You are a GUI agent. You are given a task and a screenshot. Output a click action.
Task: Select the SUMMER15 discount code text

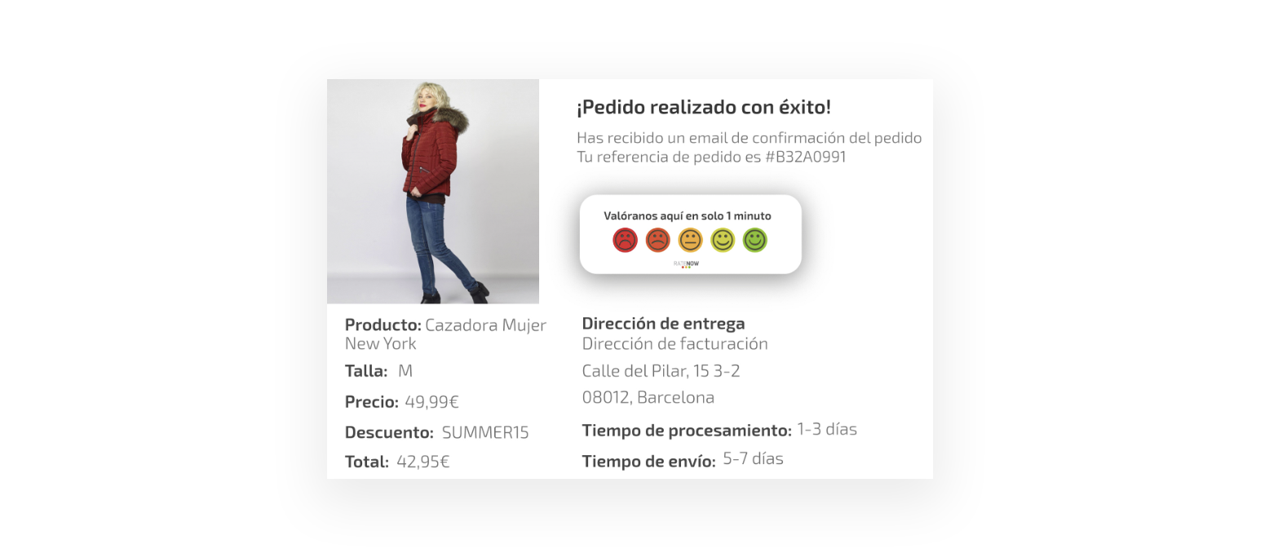tap(485, 432)
